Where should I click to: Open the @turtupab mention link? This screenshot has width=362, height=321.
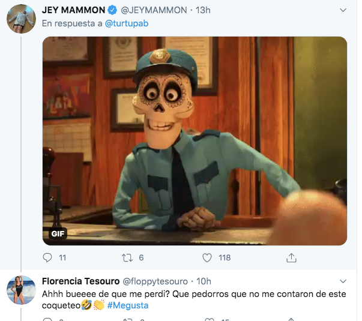click(127, 23)
